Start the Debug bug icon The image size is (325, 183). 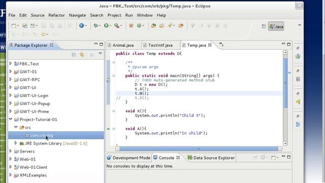coord(95,25)
